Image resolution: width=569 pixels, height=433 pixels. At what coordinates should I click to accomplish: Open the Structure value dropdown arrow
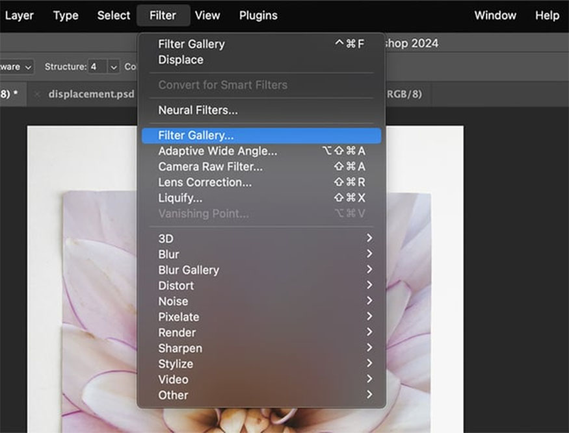pyautogui.click(x=114, y=67)
